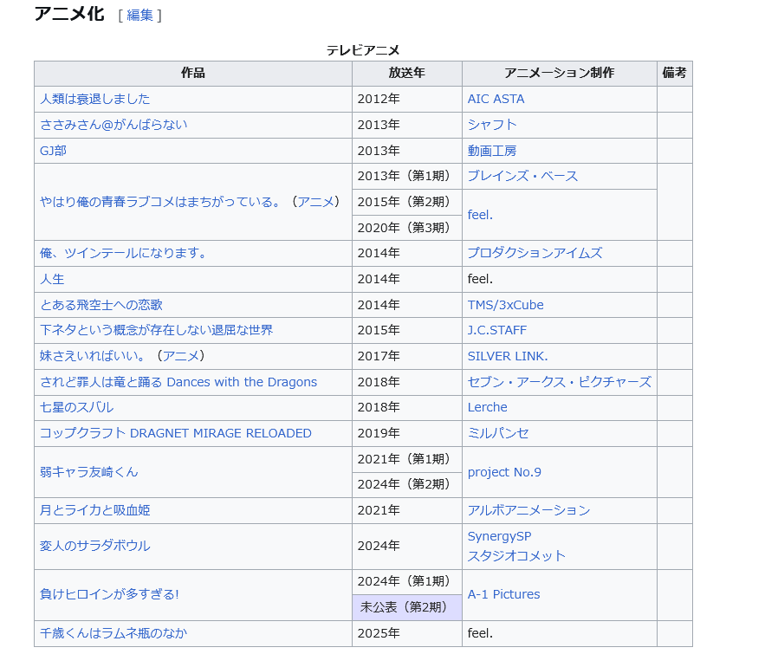Open the ささみさん@がんばらない link
Image resolution: width=765 pixels, height=654 pixels.
coord(113,125)
